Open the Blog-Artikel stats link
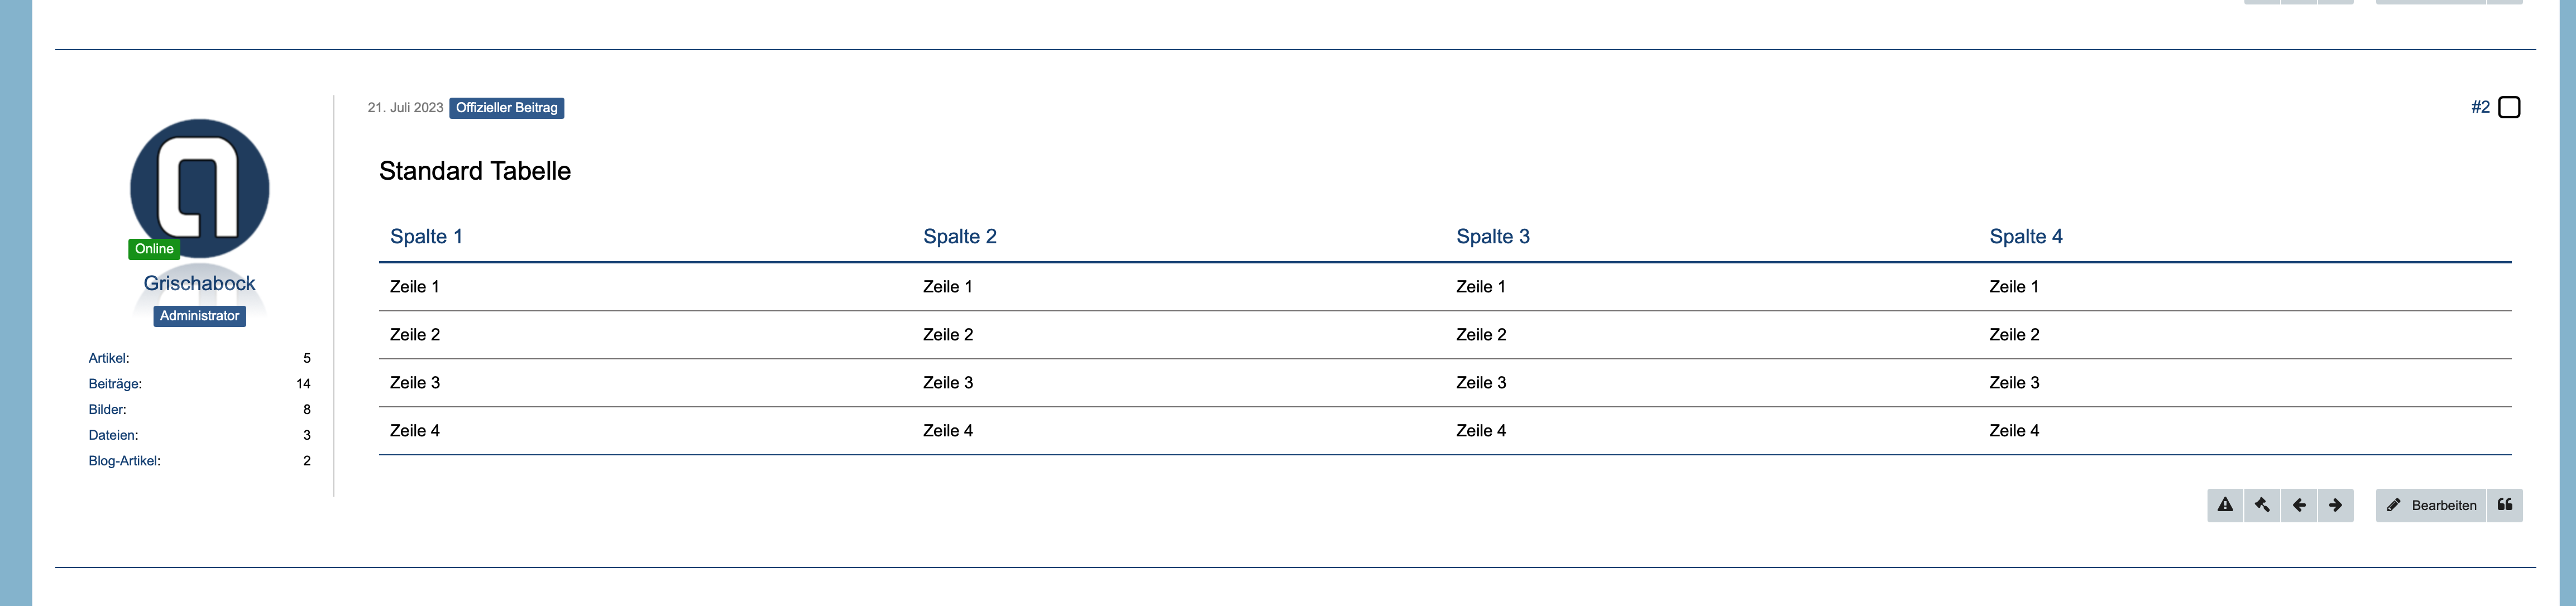 (124, 461)
